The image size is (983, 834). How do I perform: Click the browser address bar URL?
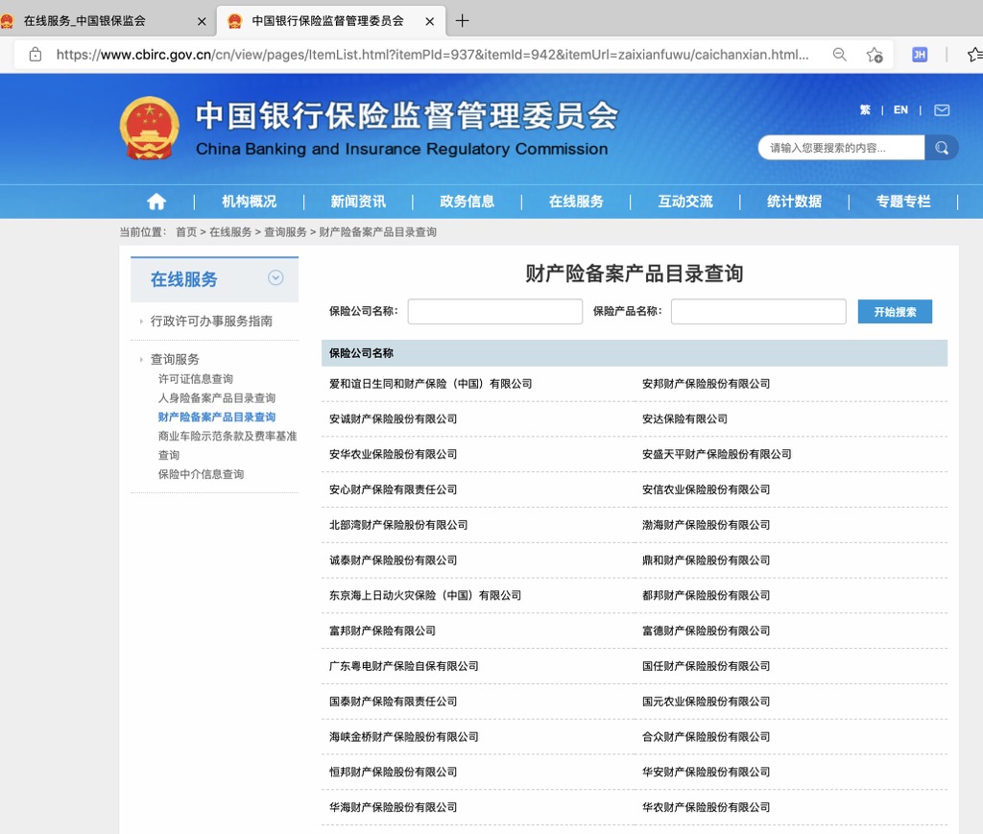[433, 55]
